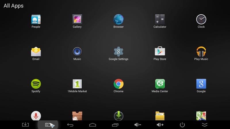The width and height of the screenshot is (230, 129).
Task: Open 1Mobile Market
Action: tap(77, 84)
